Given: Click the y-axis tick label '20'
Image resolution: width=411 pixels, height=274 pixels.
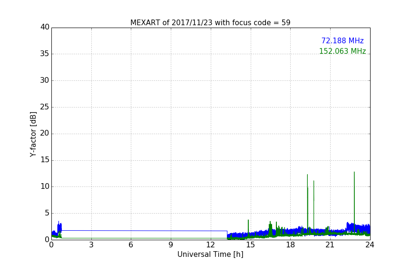Looking at the screenshot, I should click(x=45, y=133).
